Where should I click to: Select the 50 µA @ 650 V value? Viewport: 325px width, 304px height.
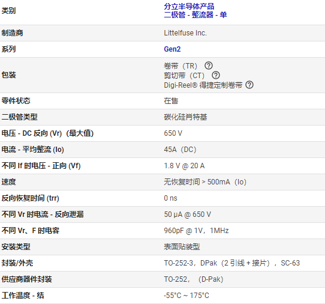click(187, 214)
